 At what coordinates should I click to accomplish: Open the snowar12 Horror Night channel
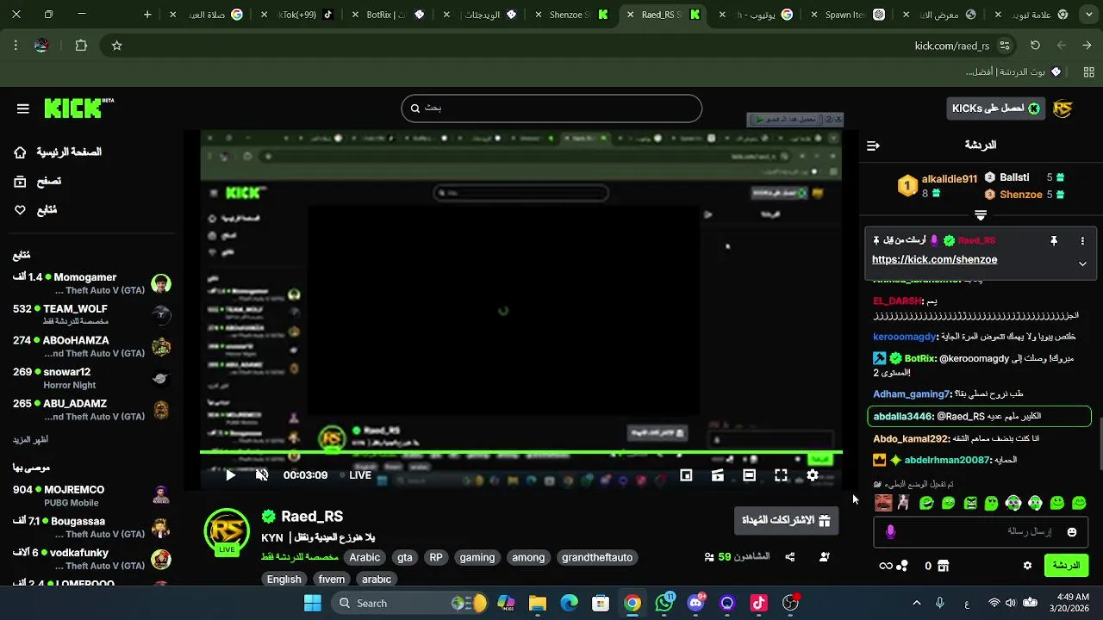click(92, 378)
